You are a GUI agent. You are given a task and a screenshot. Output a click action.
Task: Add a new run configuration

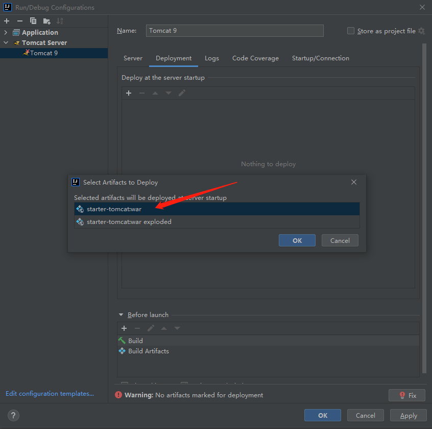7,21
